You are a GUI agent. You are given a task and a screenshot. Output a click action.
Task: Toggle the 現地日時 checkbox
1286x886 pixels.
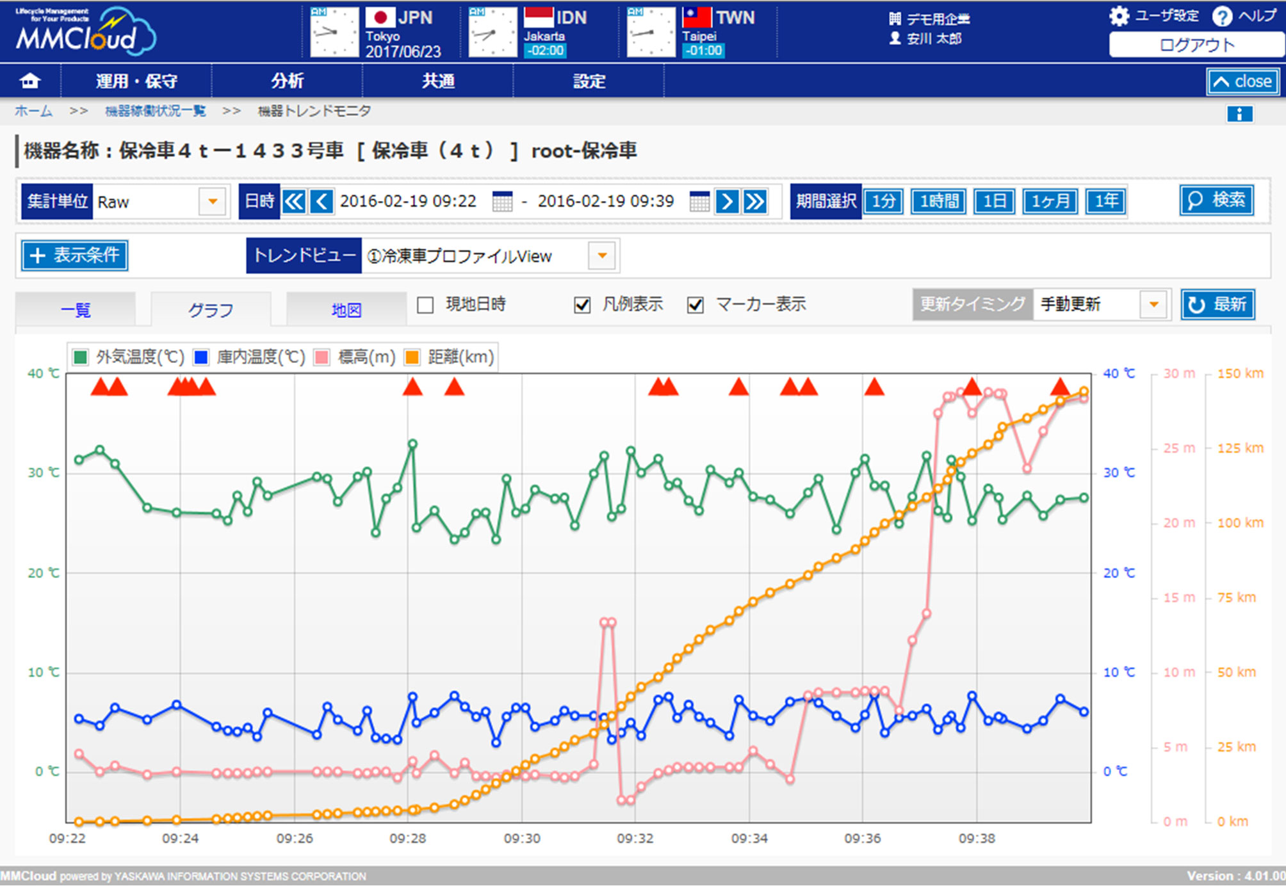point(425,305)
